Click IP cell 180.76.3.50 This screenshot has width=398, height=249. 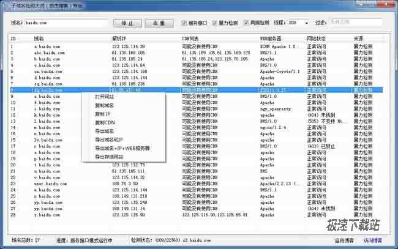tap(125, 184)
